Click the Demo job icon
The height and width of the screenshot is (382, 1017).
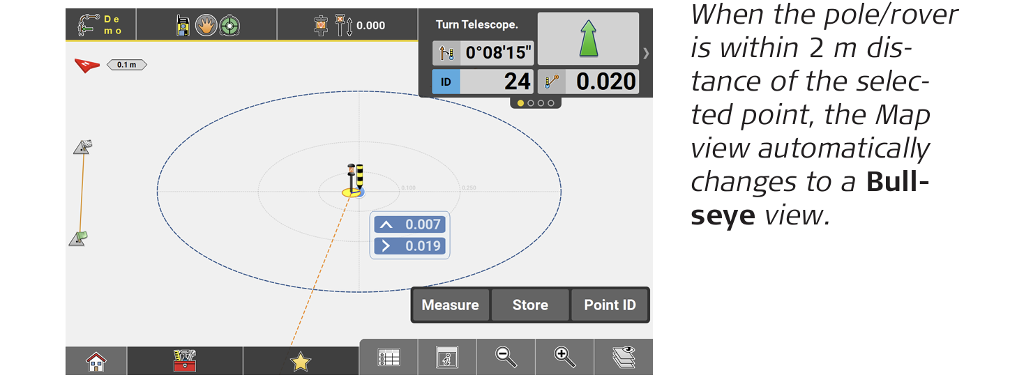click(100, 25)
